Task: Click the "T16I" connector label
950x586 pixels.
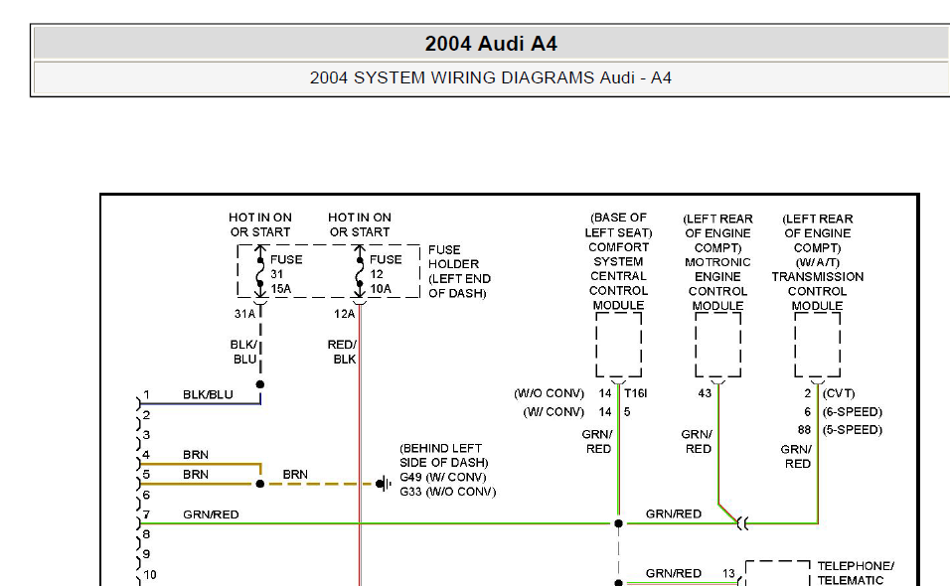Action: [x=636, y=393]
